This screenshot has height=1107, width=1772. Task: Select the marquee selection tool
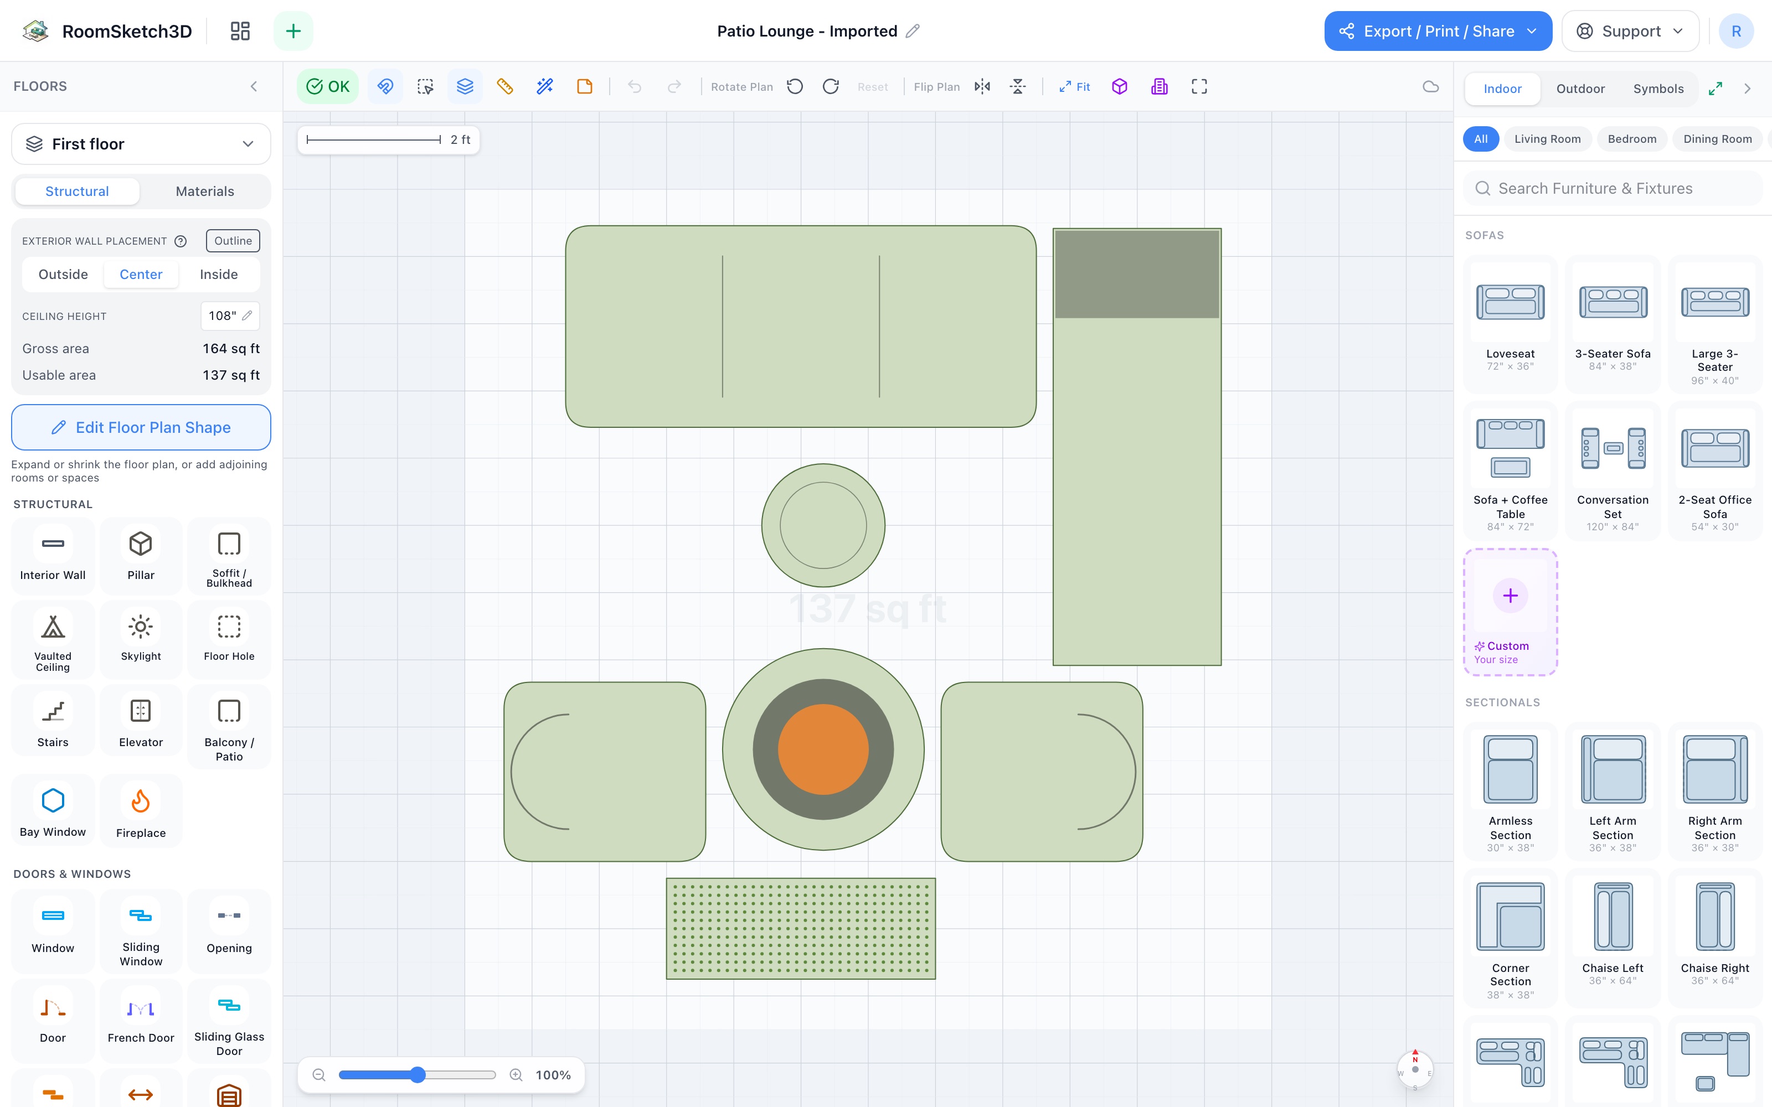[x=425, y=86]
